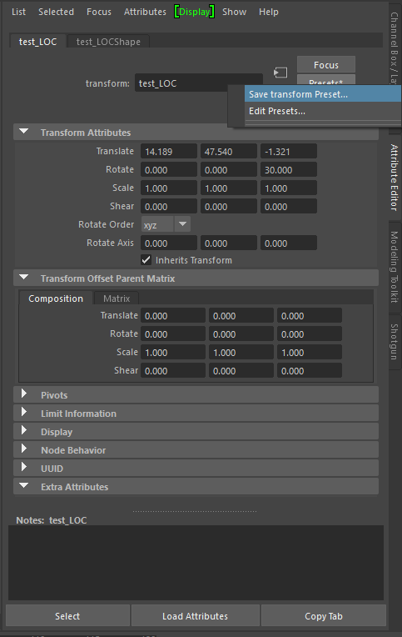Viewport: 402px width, 637px height.
Task: Click the Rotate X field in Transform Attributes
Action: (x=169, y=169)
